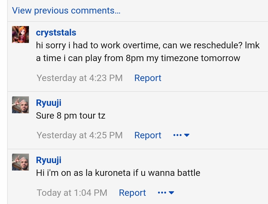Open cryststals's profile avatar
The image size is (268, 204).
tap(20, 35)
